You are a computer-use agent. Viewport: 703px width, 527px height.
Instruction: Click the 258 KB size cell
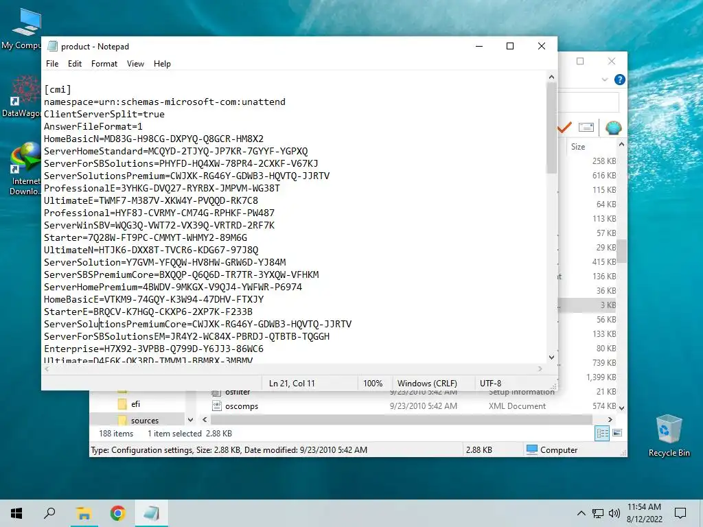[x=604, y=161]
